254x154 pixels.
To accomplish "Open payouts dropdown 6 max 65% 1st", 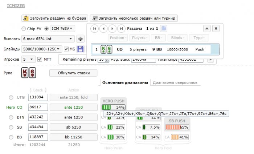I will 48,39.
